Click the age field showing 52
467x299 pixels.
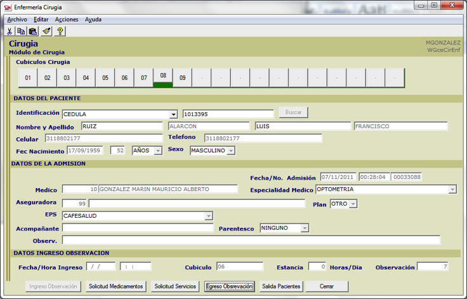click(117, 150)
